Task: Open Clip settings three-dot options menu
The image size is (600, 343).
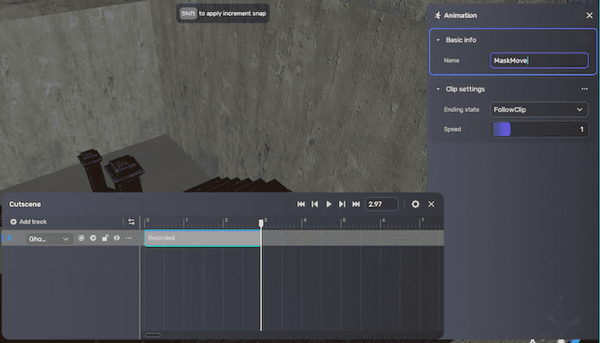Action: 584,89
